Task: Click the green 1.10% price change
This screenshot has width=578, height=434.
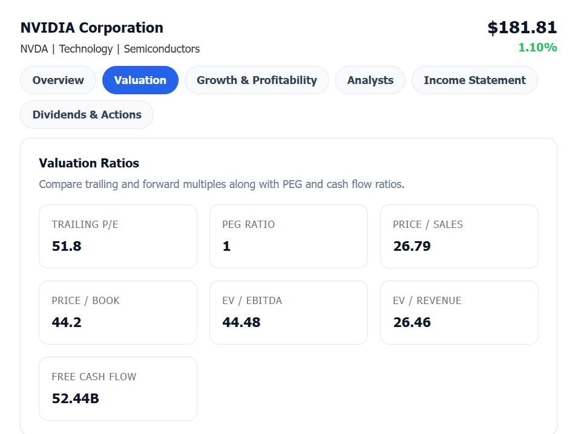Action: (537, 47)
